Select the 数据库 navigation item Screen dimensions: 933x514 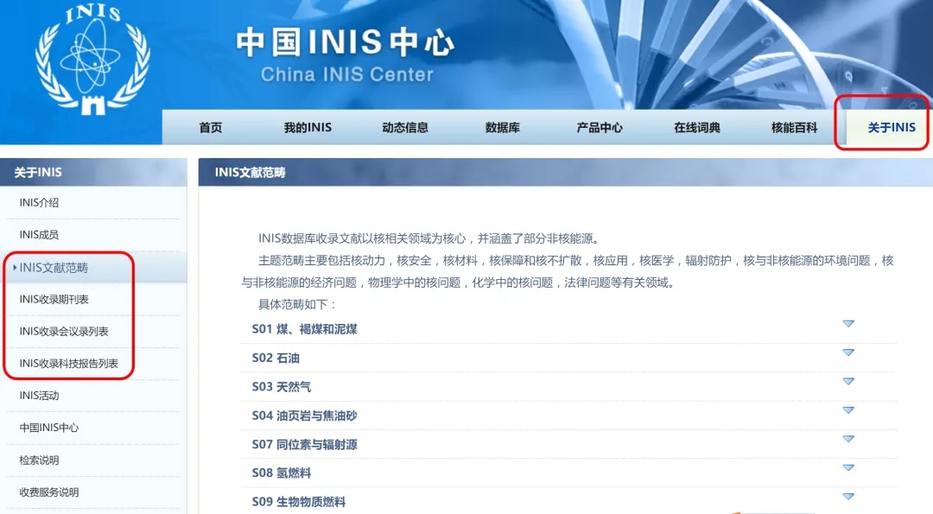point(503,127)
